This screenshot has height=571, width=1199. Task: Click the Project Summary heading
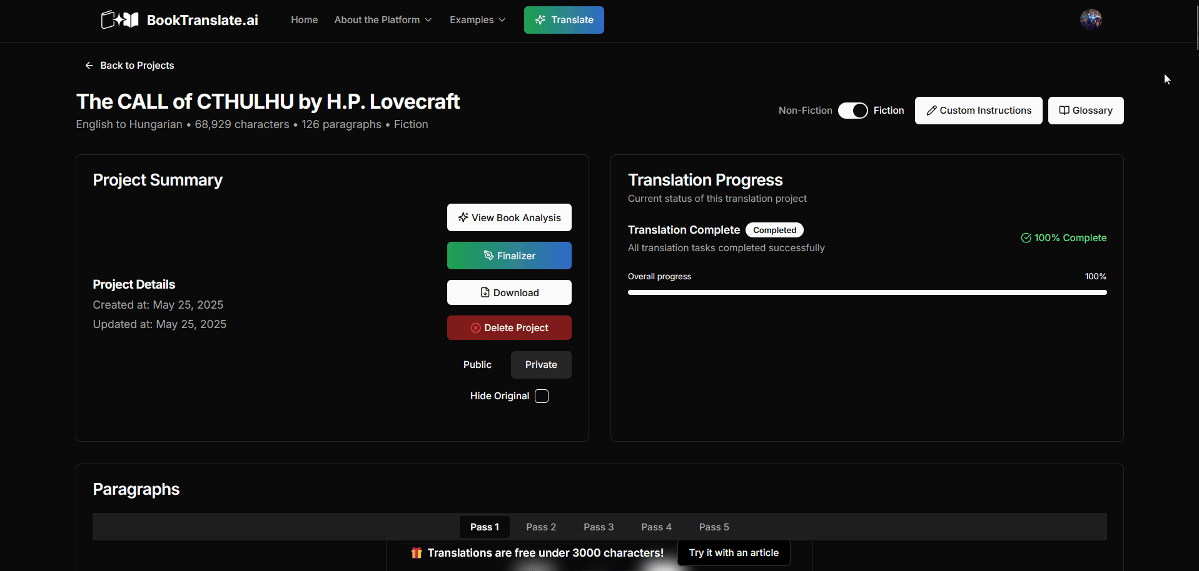(158, 180)
